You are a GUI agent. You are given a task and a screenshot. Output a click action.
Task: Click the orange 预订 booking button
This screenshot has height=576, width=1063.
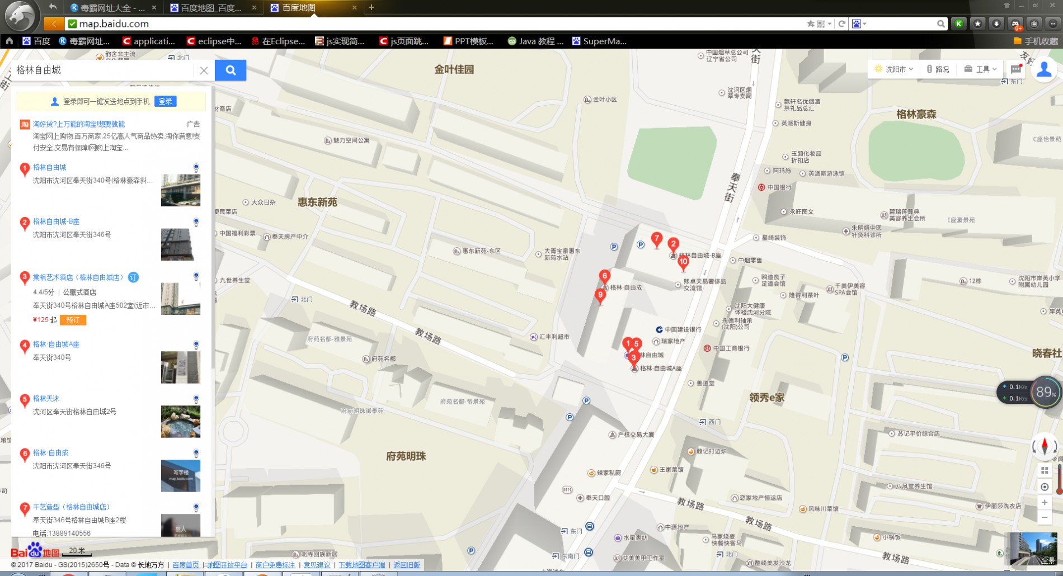click(73, 320)
